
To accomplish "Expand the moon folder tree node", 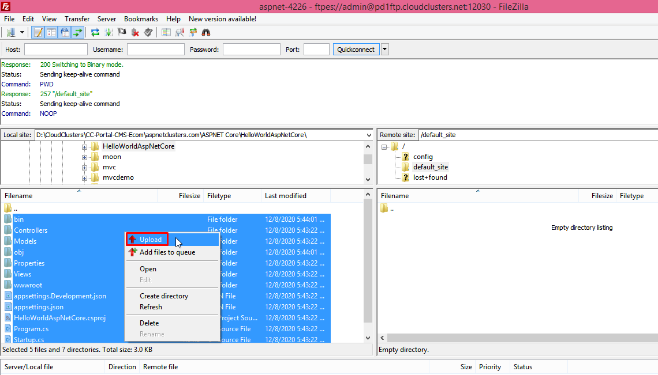I will [x=84, y=157].
